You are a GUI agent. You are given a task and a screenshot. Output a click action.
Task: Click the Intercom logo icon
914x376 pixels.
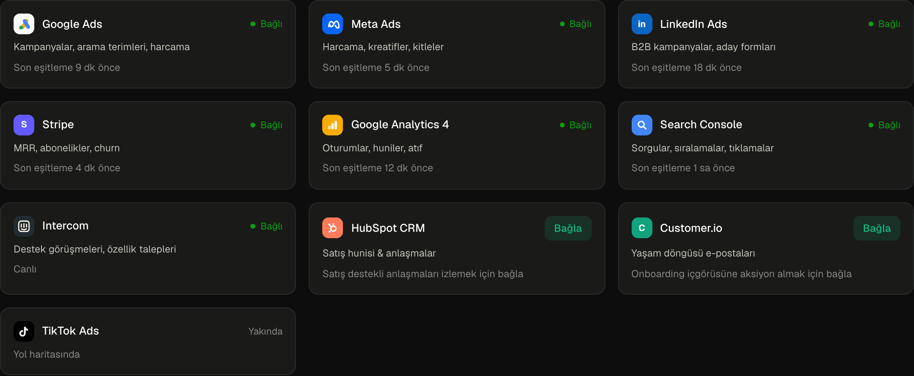(24, 226)
